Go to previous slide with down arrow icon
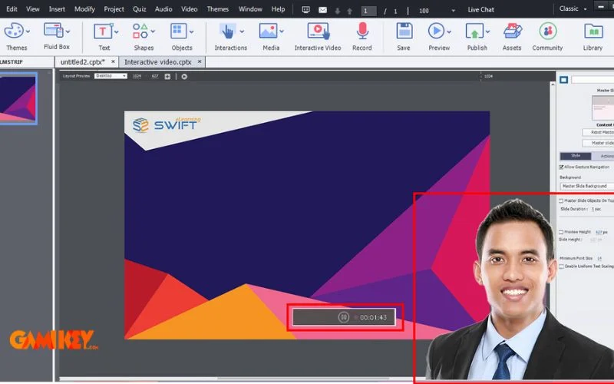614x384 pixels. [337, 11]
